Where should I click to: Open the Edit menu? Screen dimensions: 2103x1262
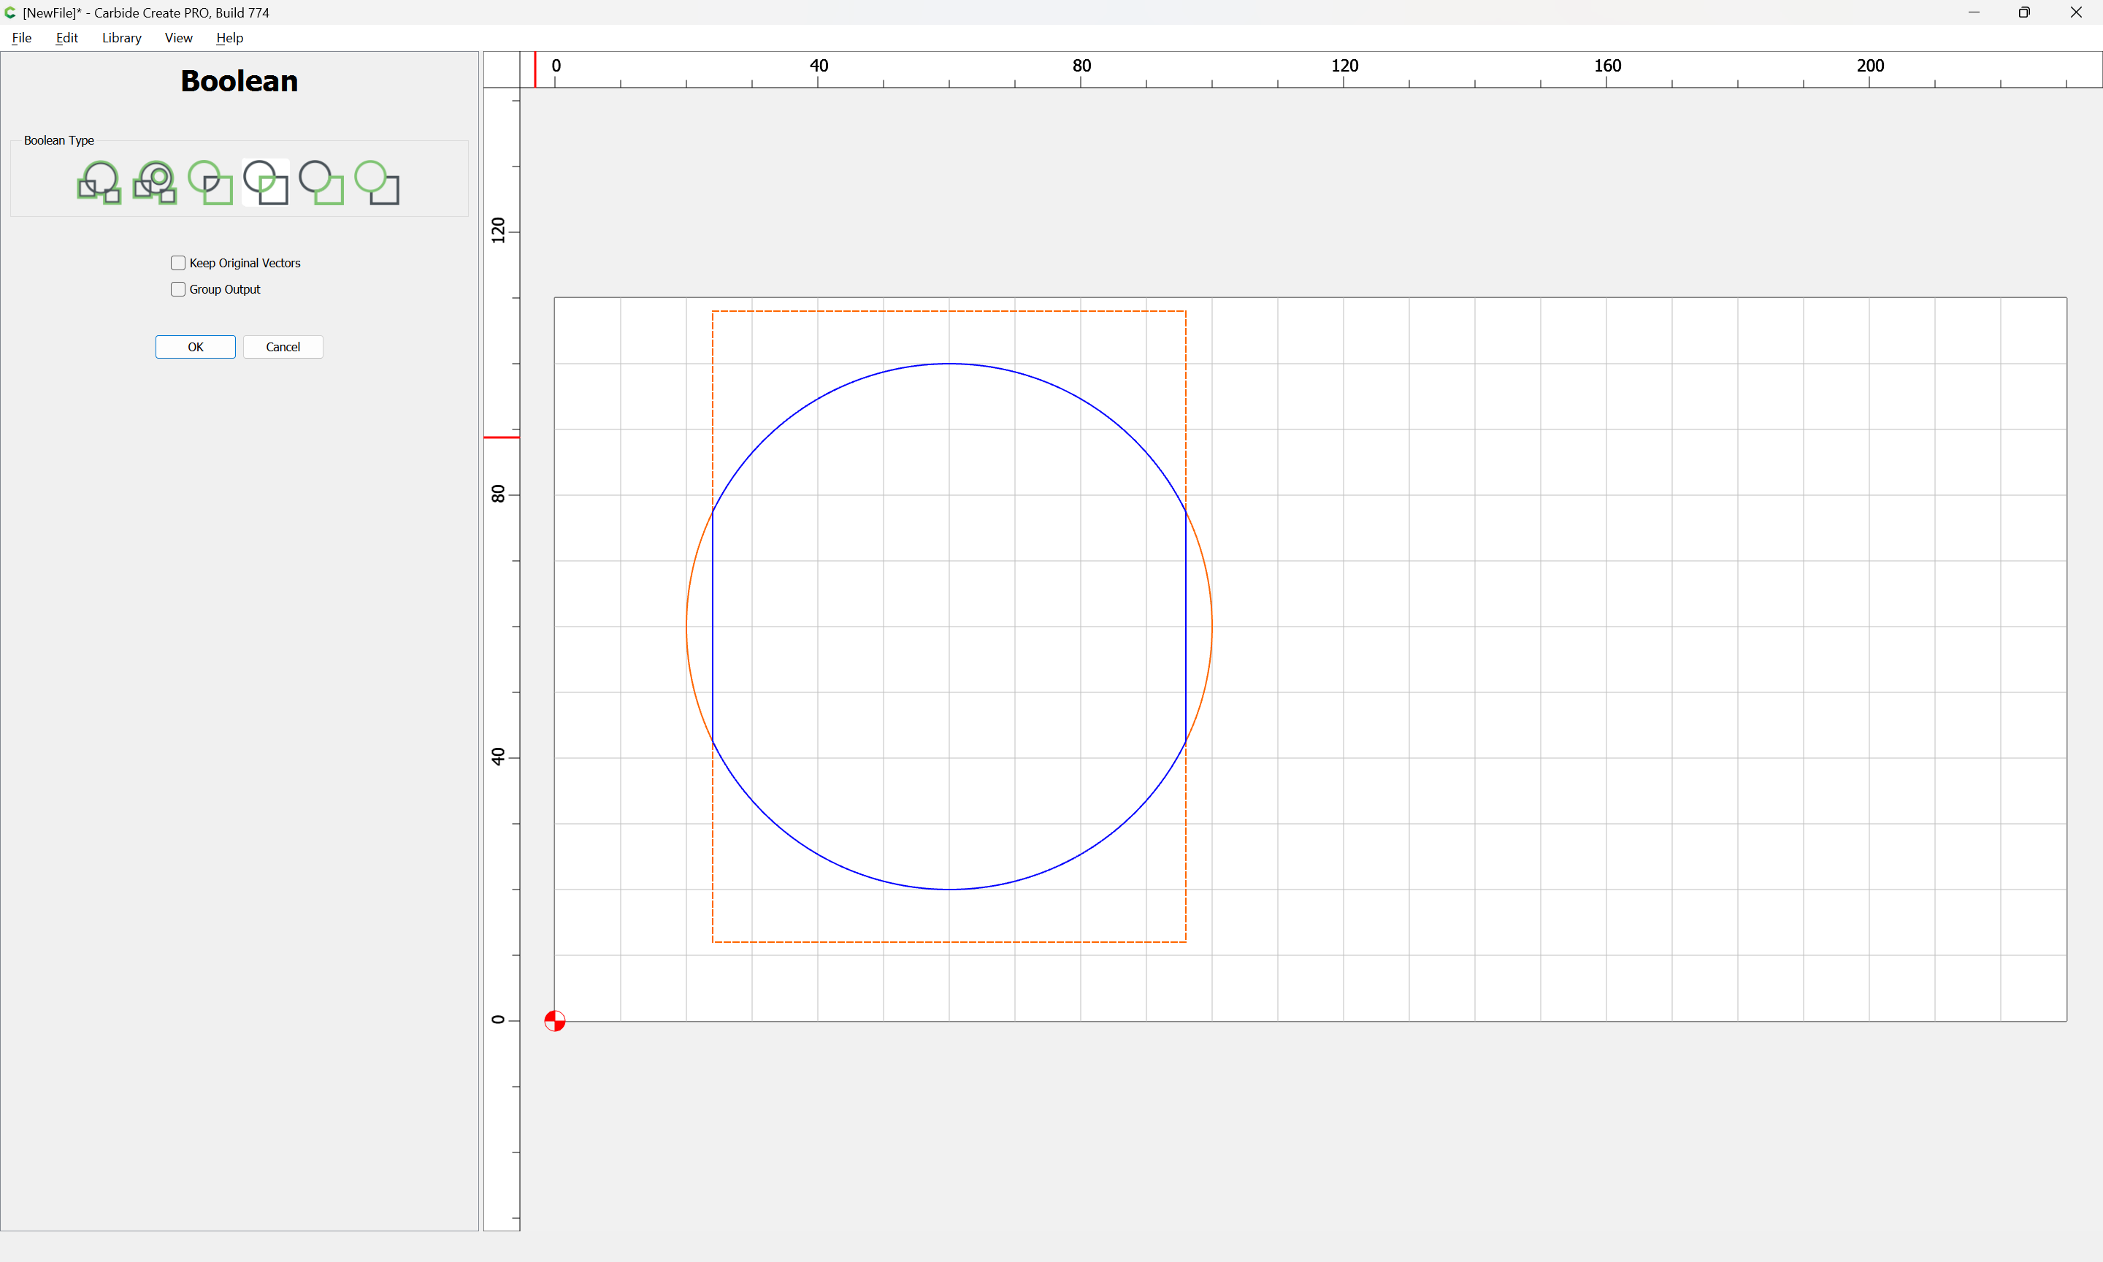click(x=66, y=37)
